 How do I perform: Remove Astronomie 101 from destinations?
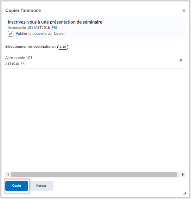tap(180, 60)
